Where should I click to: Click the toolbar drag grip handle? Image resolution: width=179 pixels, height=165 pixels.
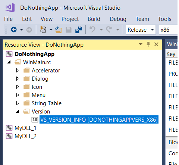pyautogui.click(x=6, y=29)
